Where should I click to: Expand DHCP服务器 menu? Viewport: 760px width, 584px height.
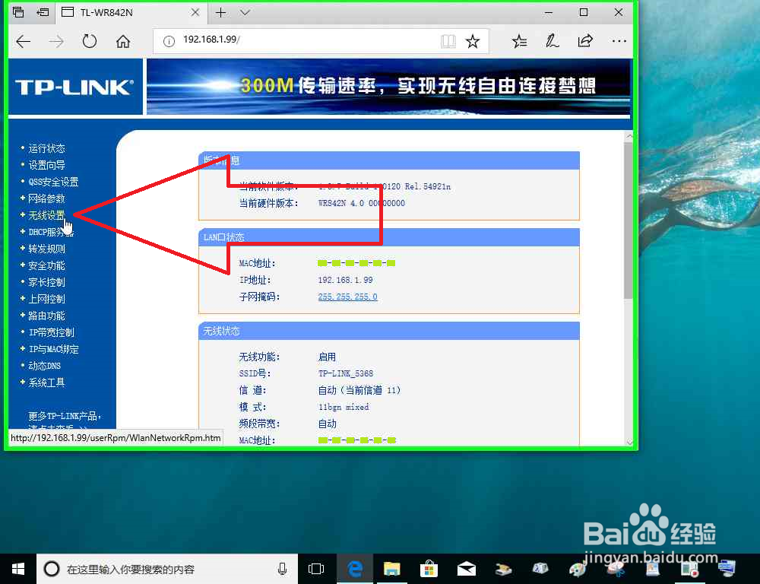pyautogui.click(x=51, y=232)
